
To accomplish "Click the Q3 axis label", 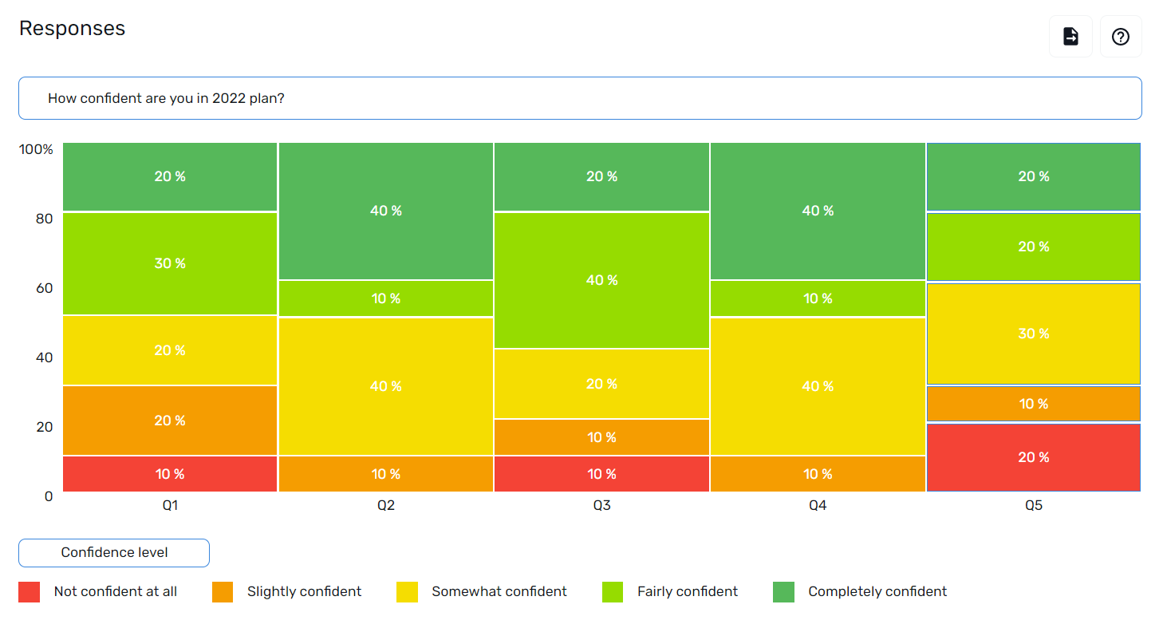I will point(601,505).
